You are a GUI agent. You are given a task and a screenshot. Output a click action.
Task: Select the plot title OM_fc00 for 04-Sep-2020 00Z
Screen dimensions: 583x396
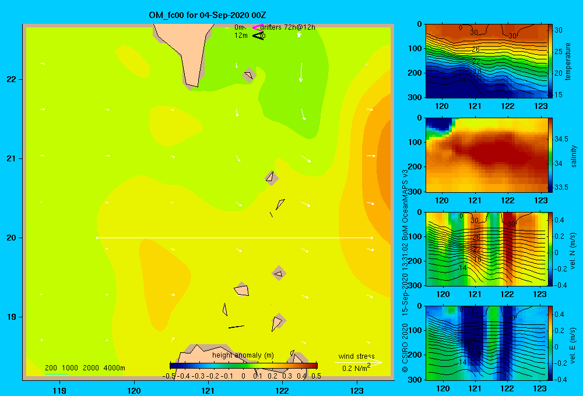point(208,15)
